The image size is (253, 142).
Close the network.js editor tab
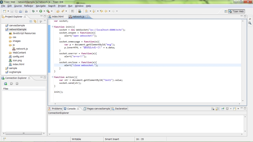click(87, 17)
